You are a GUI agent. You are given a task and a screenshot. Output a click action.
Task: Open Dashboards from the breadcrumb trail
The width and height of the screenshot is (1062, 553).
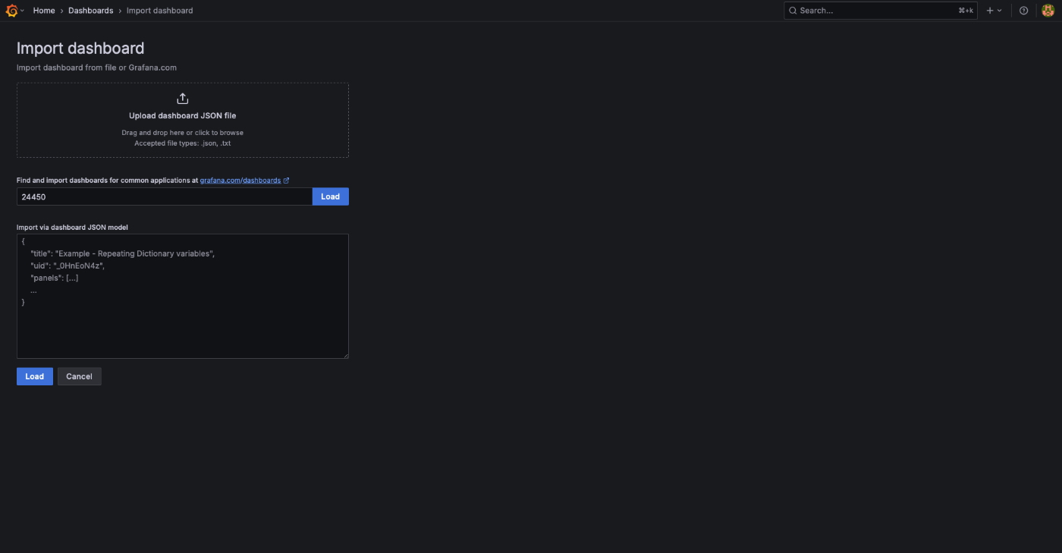click(x=90, y=10)
